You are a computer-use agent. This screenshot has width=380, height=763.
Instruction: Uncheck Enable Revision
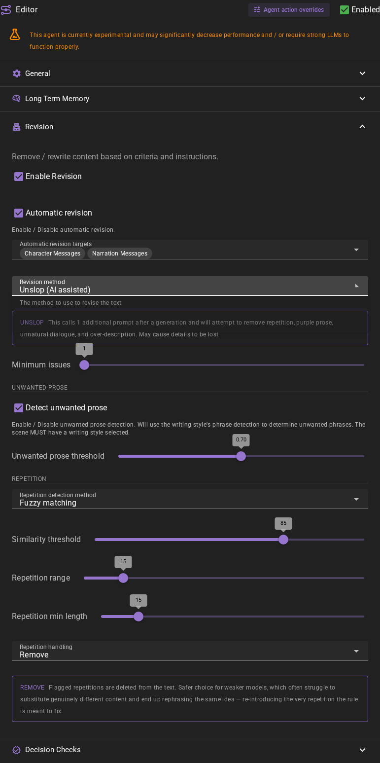point(19,177)
